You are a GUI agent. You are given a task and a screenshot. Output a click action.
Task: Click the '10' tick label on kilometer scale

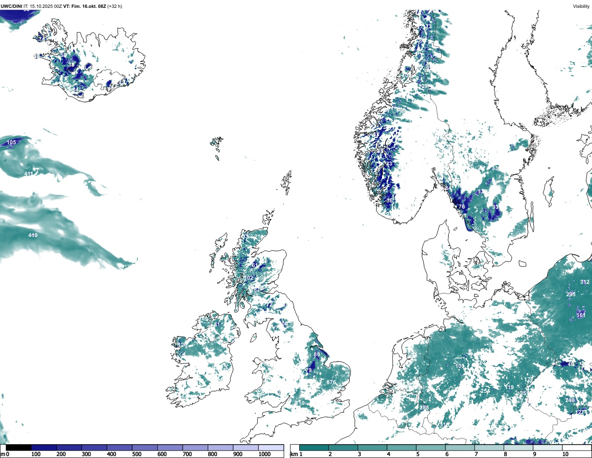[565, 454]
